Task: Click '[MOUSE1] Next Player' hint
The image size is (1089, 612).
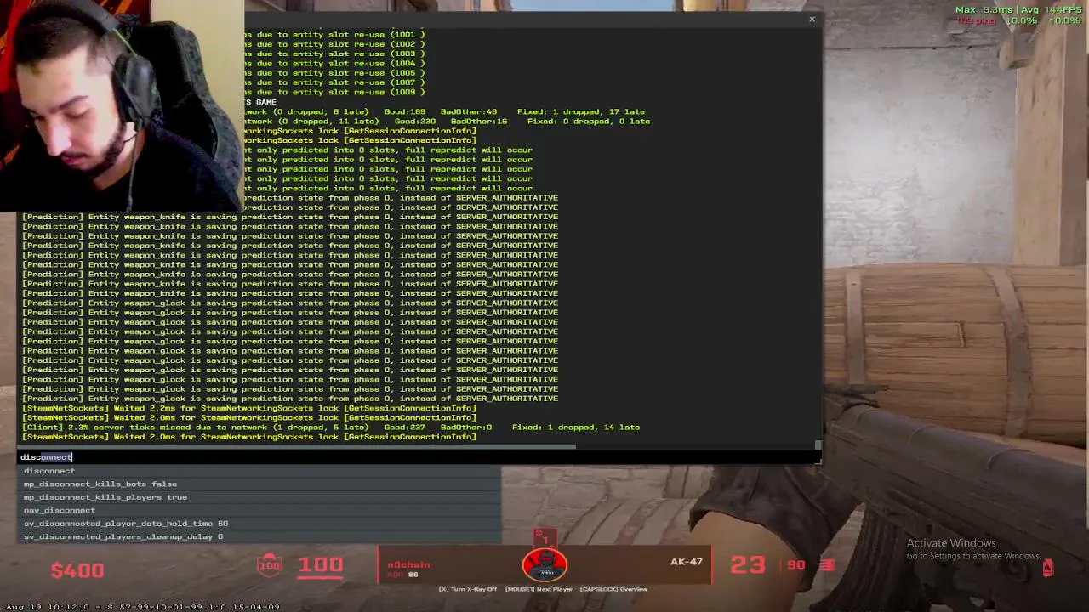Action: [538, 589]
